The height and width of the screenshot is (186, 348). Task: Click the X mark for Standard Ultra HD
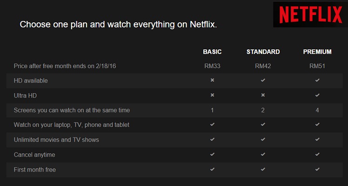pos(263,95)
